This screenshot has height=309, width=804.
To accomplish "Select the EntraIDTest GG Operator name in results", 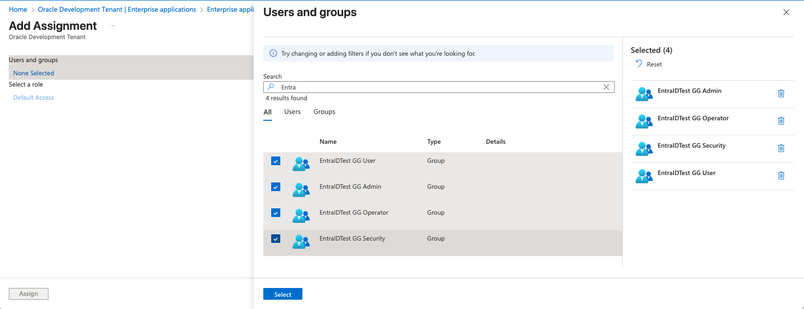I will coord(354,212).
